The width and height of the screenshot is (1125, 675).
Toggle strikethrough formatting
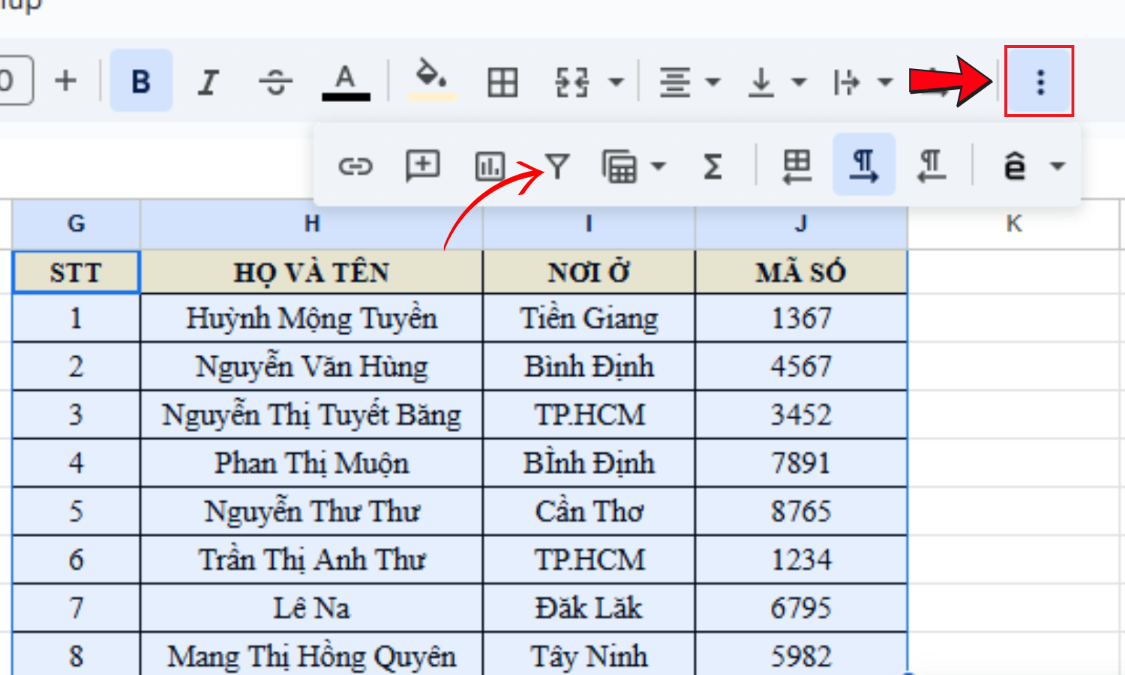[x=275, y=81]
